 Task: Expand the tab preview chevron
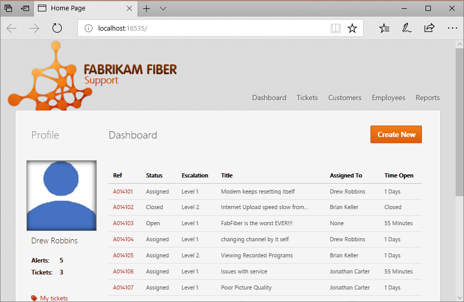[163, 8]
